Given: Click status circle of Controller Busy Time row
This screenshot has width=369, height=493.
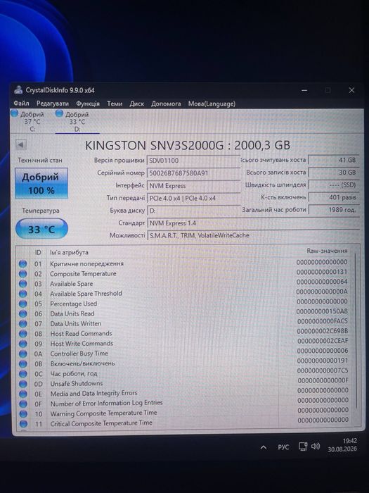Looking at the screenshot, I should (x=23, y=354).
